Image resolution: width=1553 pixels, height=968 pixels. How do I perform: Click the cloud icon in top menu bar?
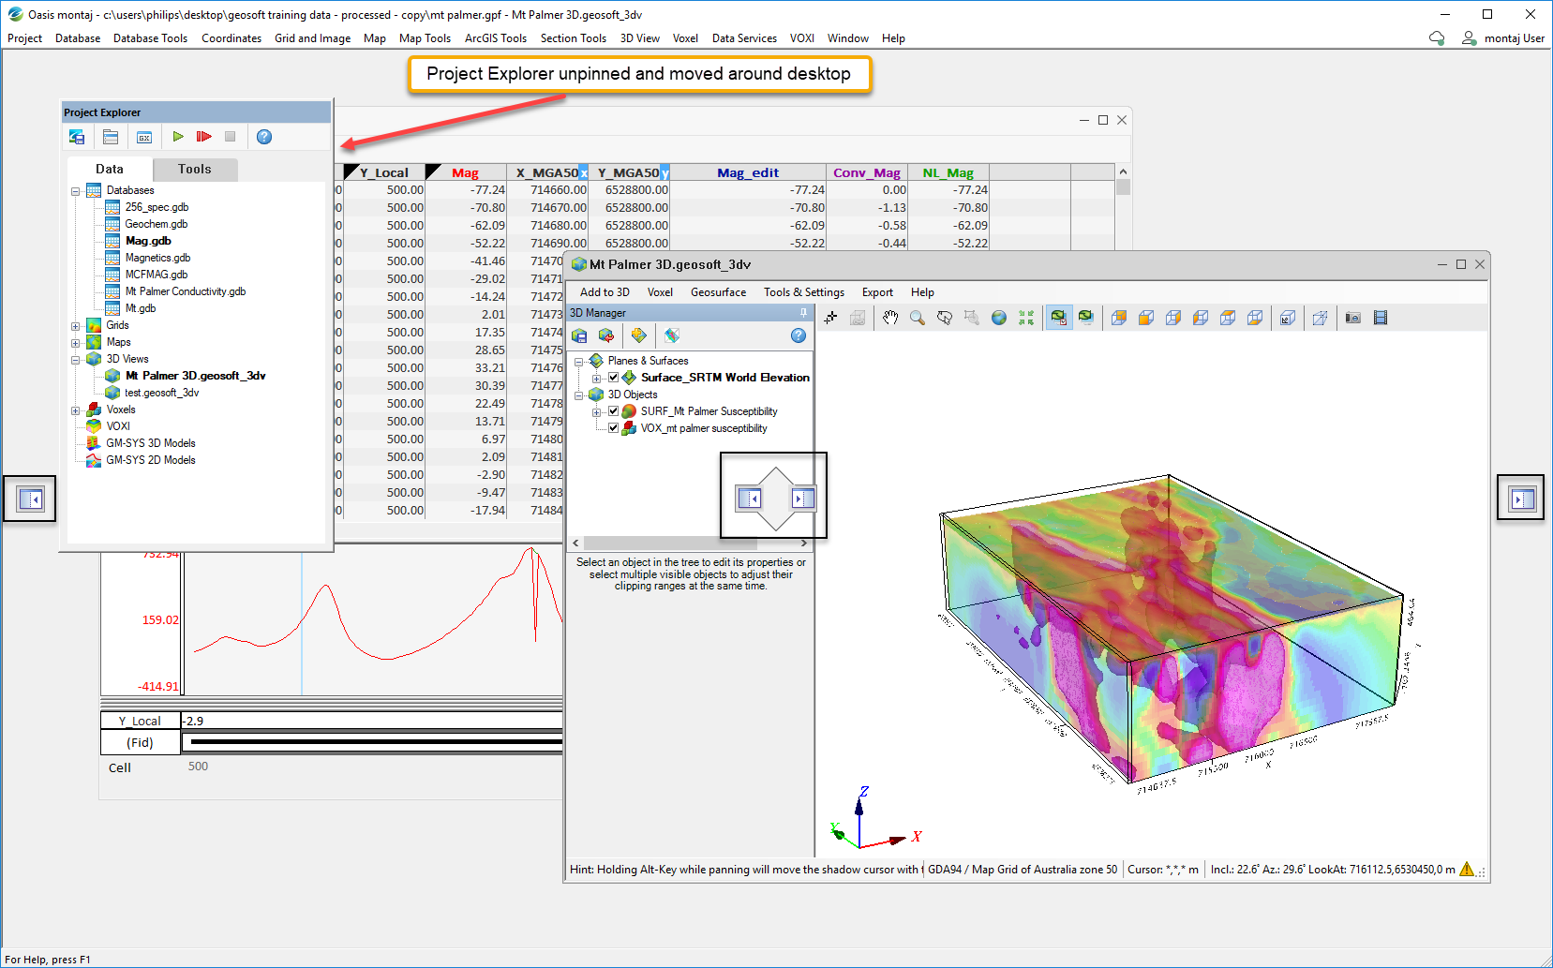tap(1437, 38)
